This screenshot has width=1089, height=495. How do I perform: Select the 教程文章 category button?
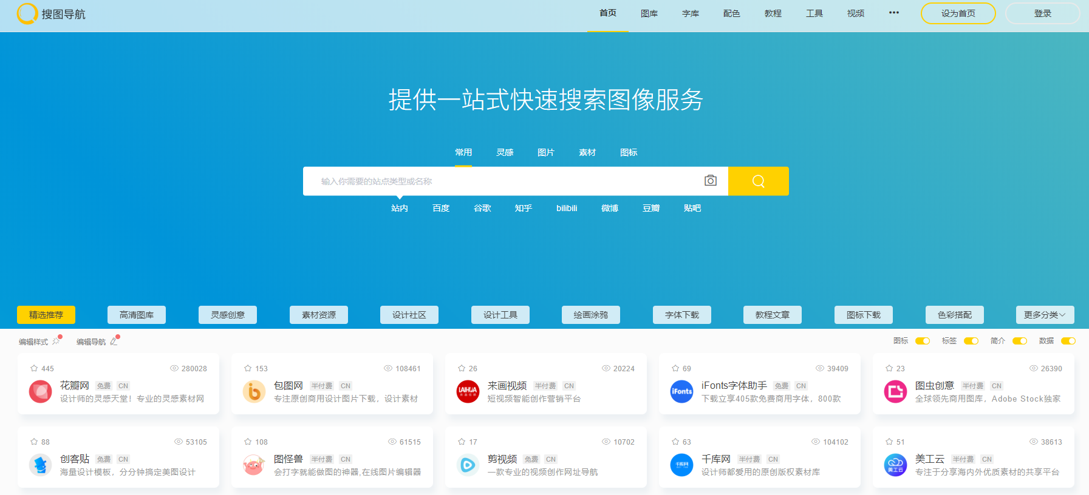tap(773, 315)
